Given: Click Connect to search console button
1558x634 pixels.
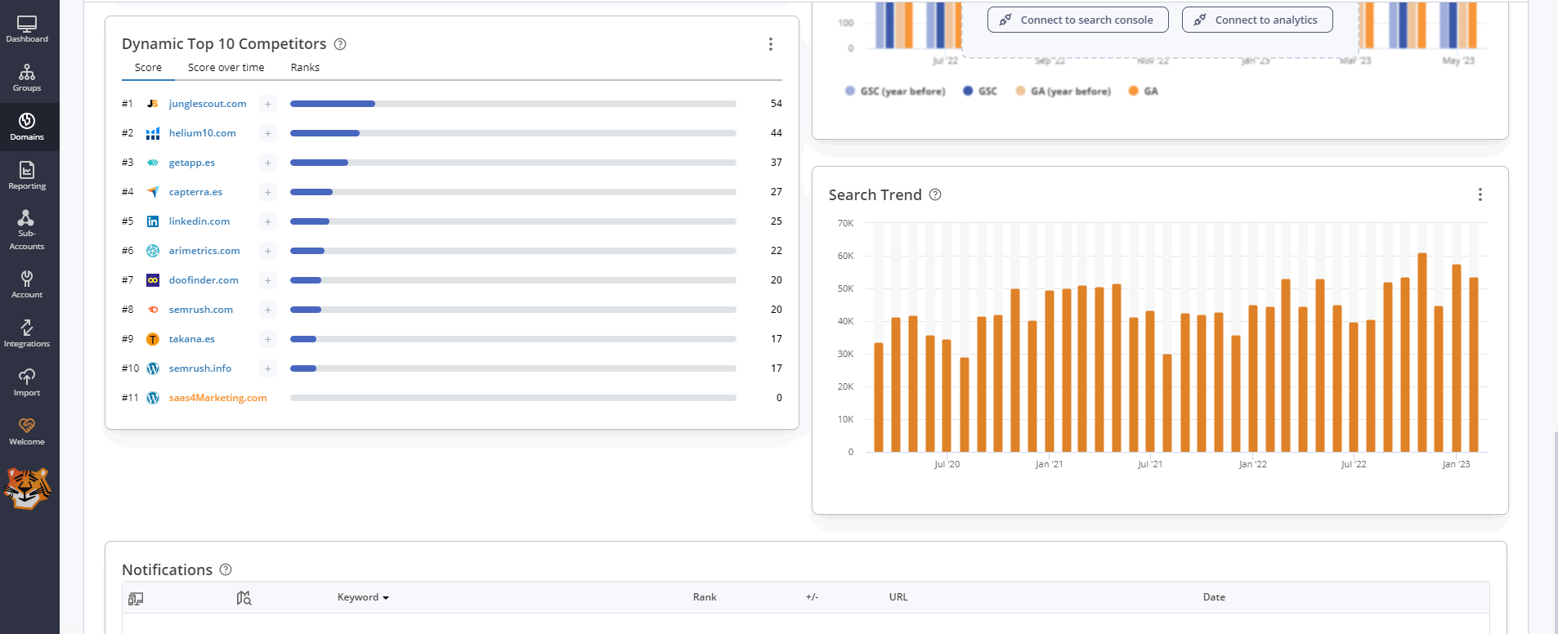Looking at the screenshot, I should click(x=1077, y=20).
